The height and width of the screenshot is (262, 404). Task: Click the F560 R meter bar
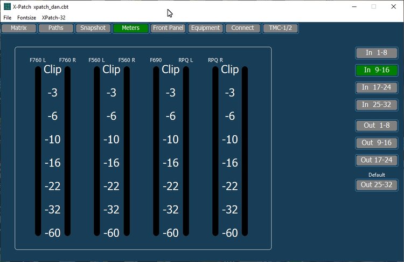pos(127,151)
